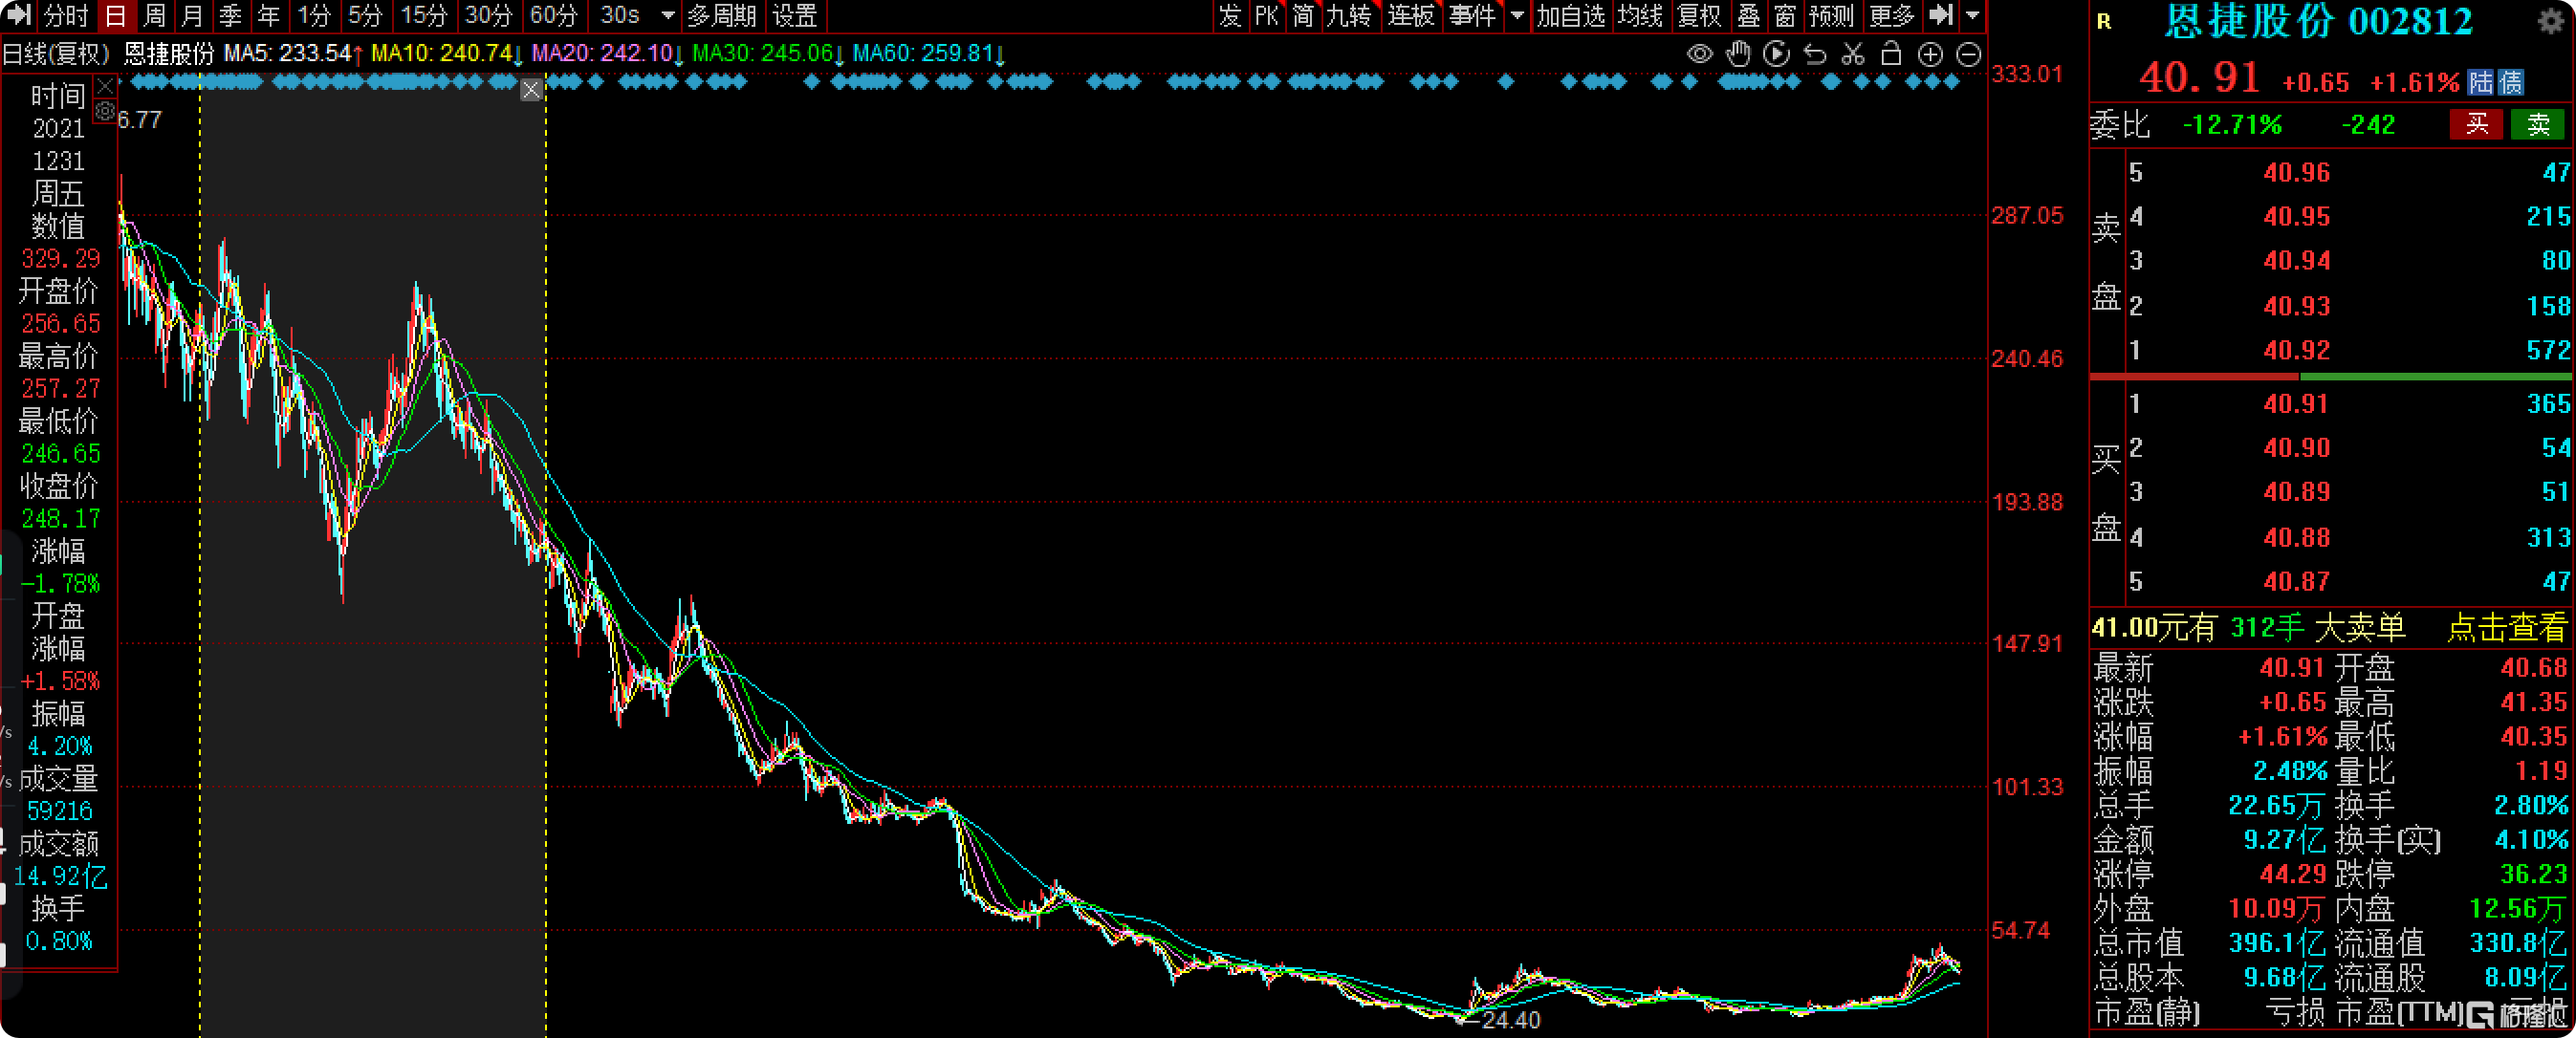The image size is (2576, 1038).
Task: Open the gear icon beside stock title
Action: click(x=2551, y=21)
